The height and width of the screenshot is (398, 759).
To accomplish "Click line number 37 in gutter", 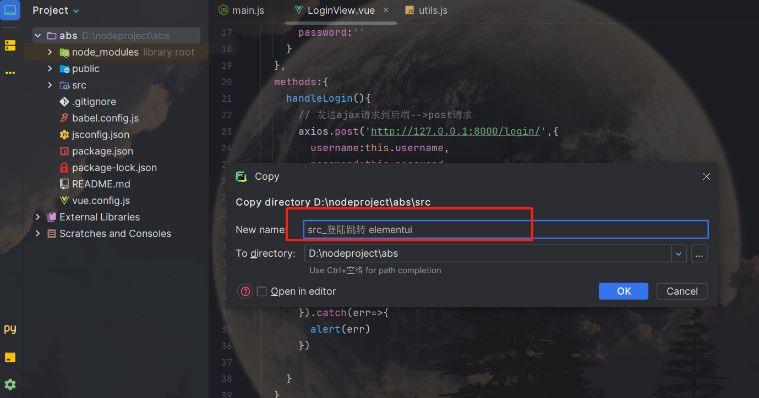I will point(226,362).
